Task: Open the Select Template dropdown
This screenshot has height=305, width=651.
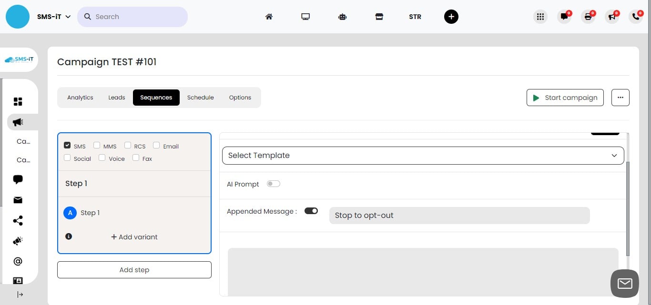Action: tap(422, 155)
